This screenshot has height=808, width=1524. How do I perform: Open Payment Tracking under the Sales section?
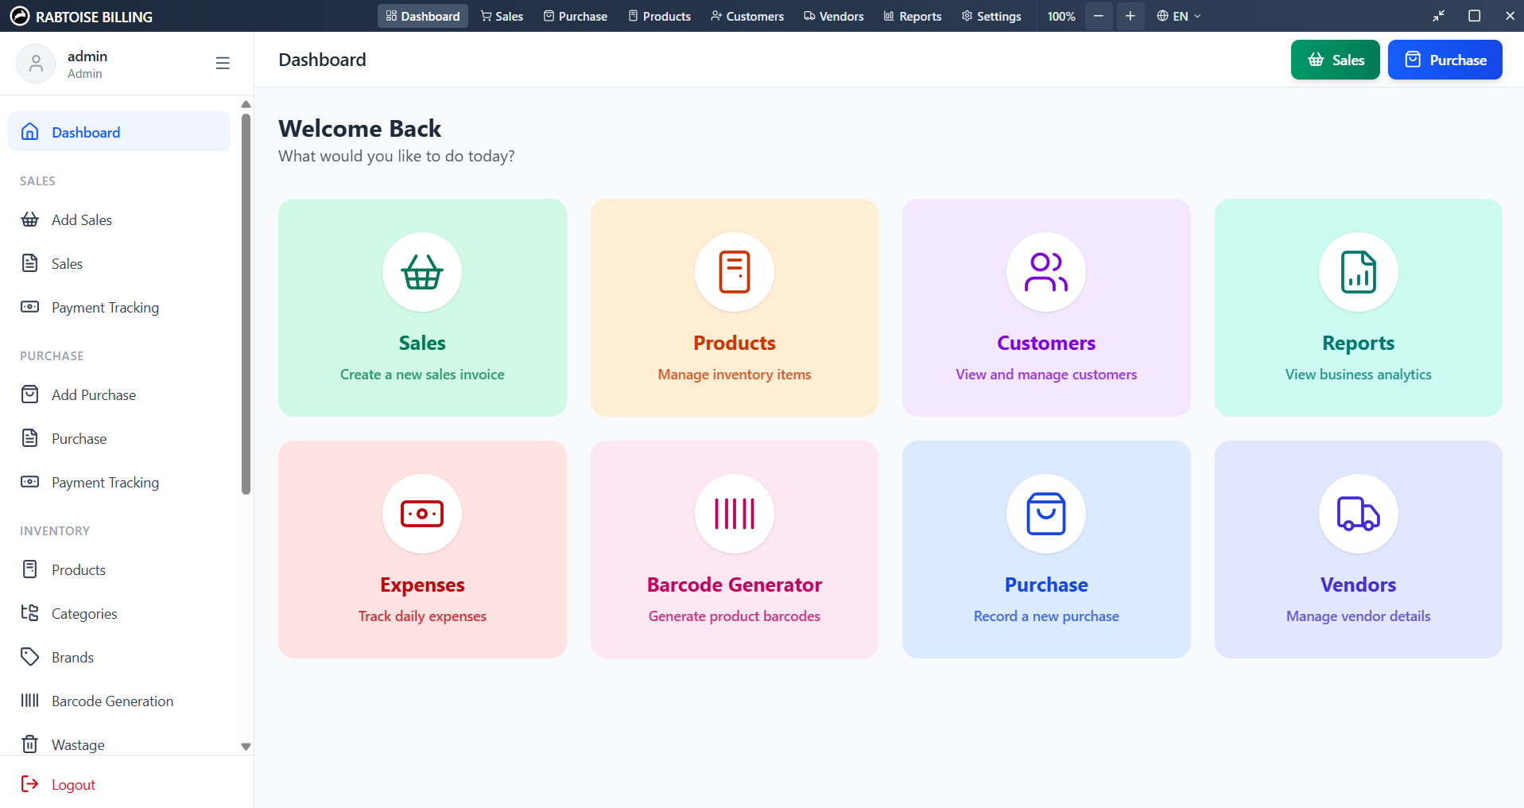coord(119,307)
